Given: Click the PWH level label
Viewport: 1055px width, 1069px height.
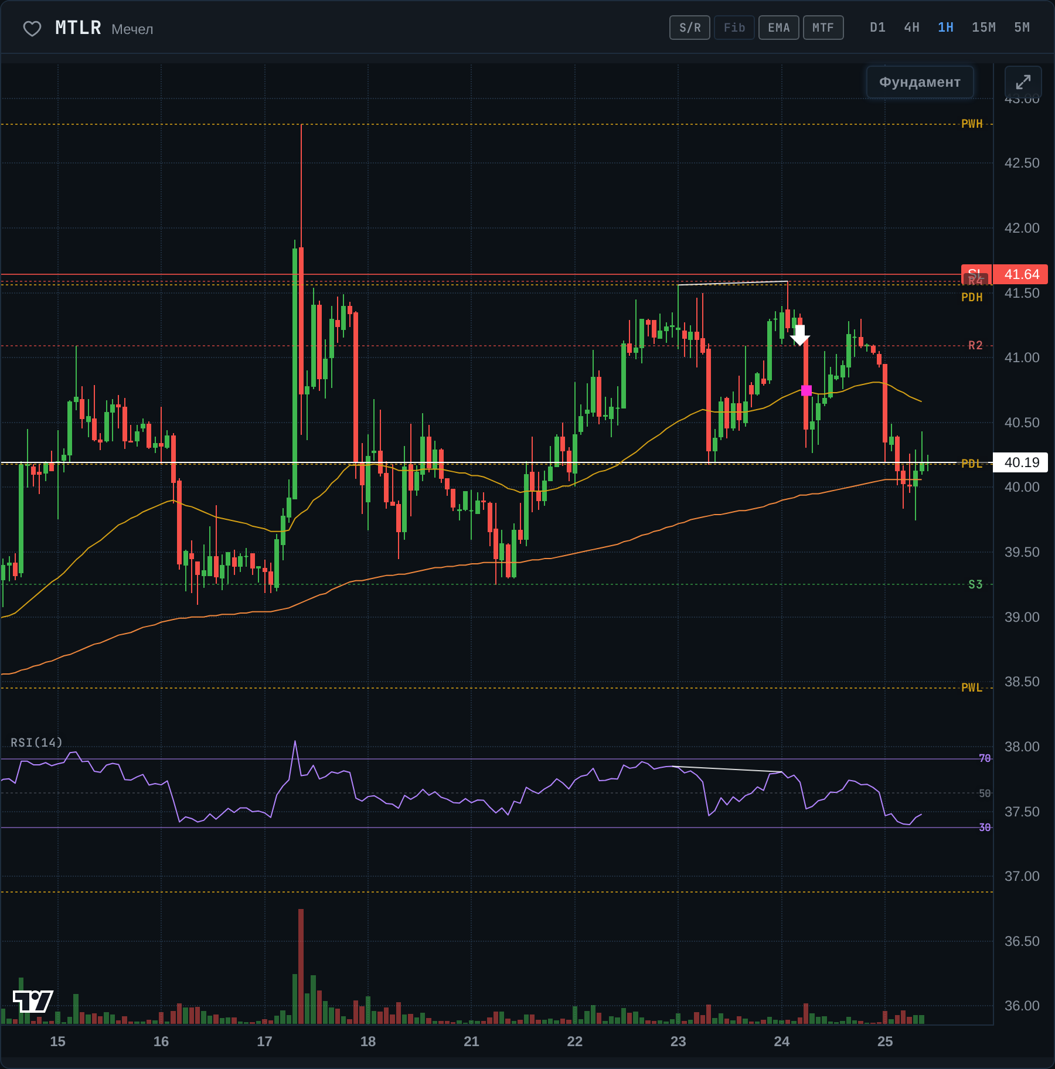Looking at the screenshot, I should [972, 124].
